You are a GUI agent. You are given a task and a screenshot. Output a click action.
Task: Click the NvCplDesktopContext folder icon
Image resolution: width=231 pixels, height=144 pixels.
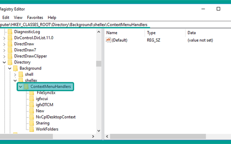click(x=32, y=117)
